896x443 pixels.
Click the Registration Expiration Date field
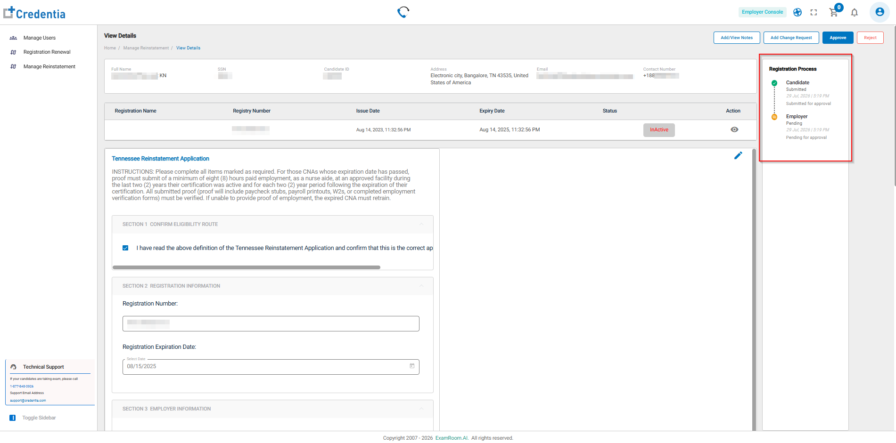point(271,367)
